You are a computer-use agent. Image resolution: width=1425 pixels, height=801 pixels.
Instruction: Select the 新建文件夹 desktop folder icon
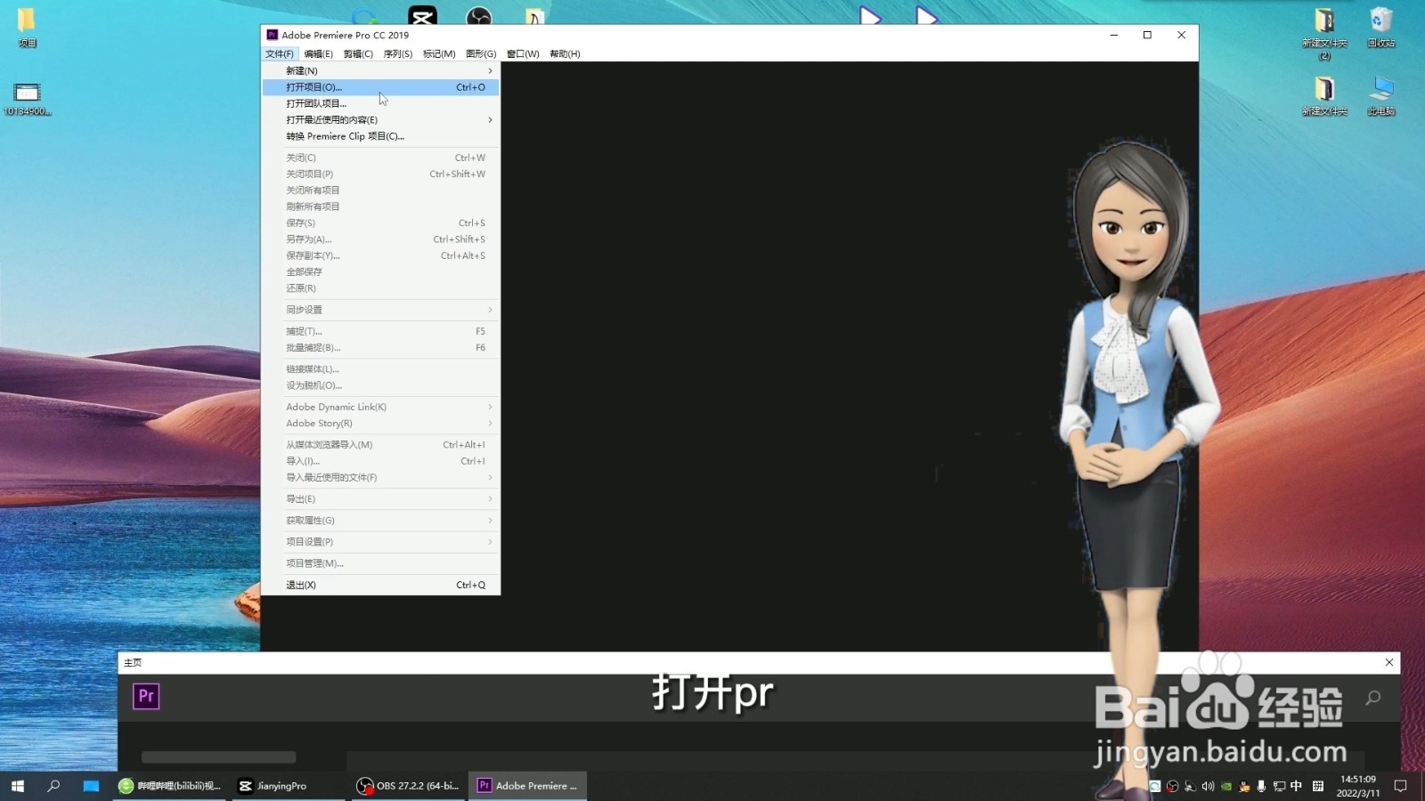pos(1324,96)
